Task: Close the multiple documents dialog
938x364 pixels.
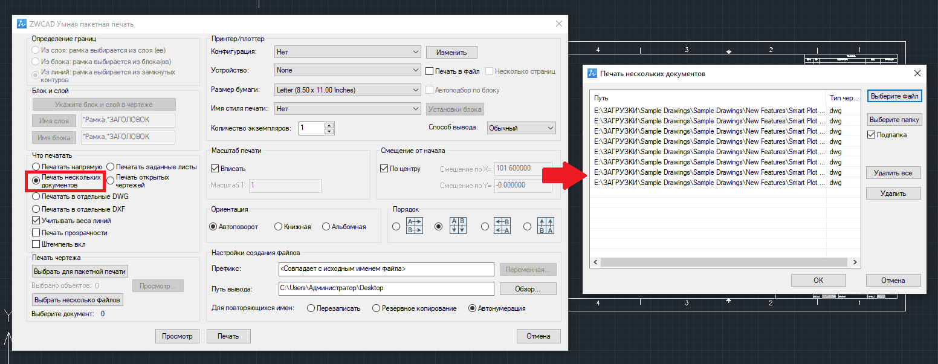Action: click(917, 73)
